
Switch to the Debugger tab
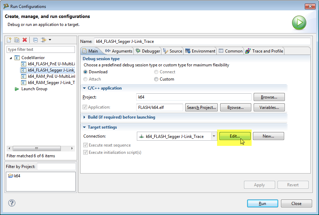point(148,51)
